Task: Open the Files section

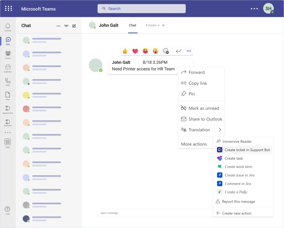Action: tap(8, 96)
